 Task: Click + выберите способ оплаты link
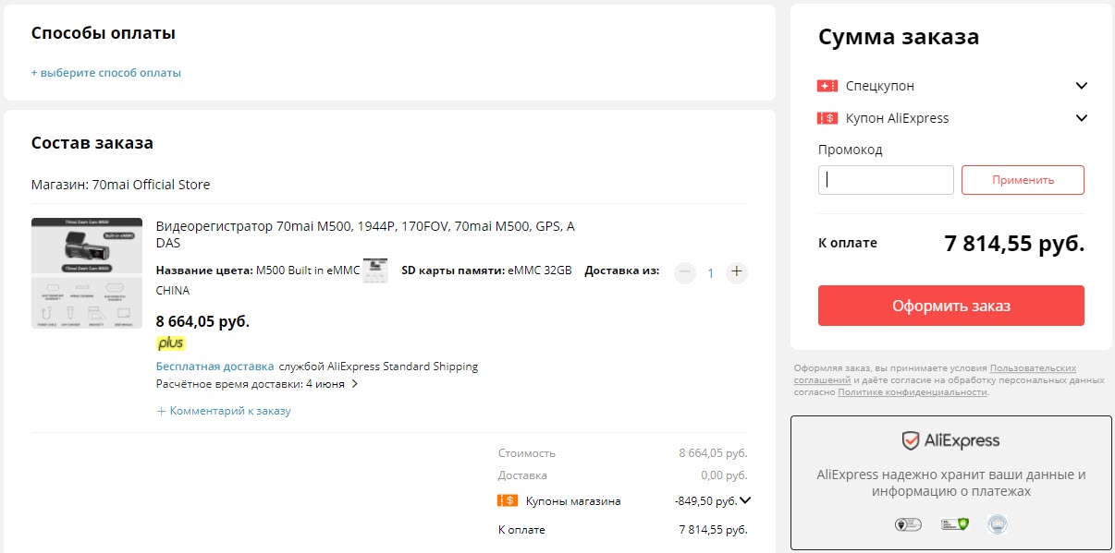106,73
